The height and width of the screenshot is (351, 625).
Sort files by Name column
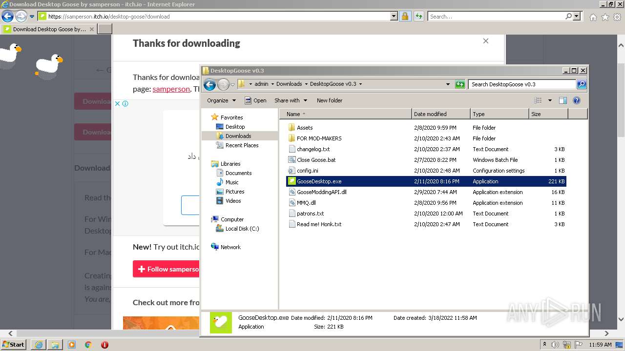pos(346,114)
